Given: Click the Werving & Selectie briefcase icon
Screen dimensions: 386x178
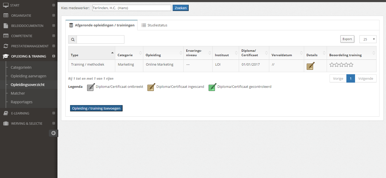Looking at the screenshot, I should click(x=6, y=123).
